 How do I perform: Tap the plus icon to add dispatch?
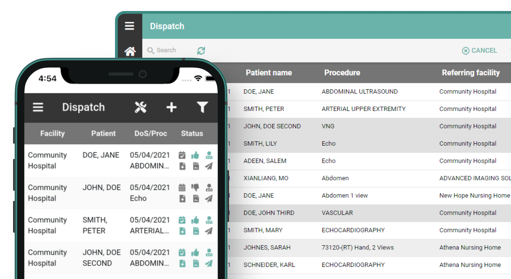[x=171, y=107]
